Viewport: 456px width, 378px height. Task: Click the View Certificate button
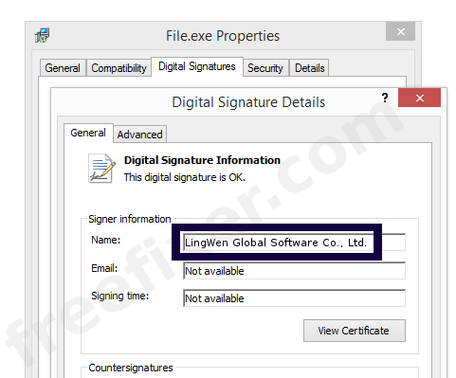point(355,331)
